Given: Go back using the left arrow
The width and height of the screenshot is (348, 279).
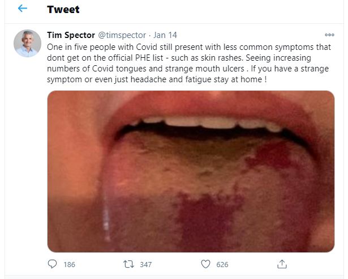Looking at the screenshot, I should coord(23,9).
